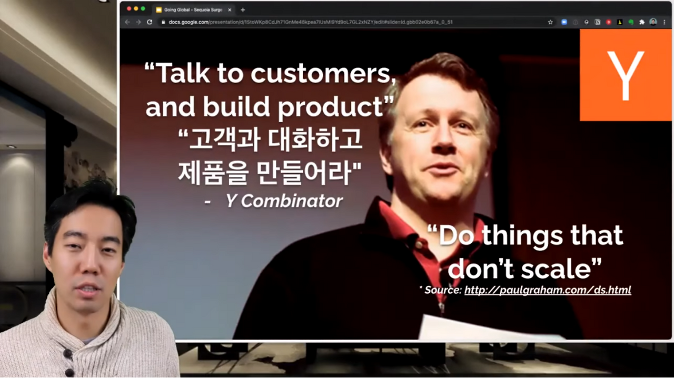
Task: Close the Going Global tab
Action: pyautogui.click(x=230, y=9)
